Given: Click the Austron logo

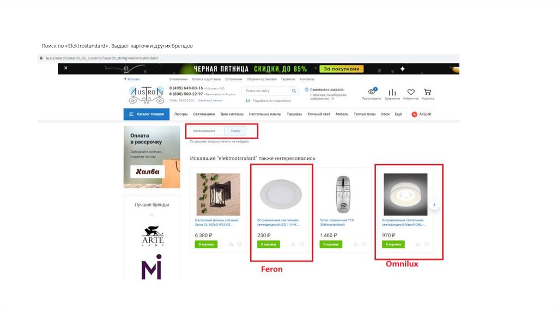Looking at the screenshot, I should 146,94.
